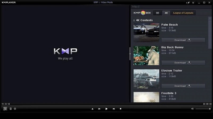
Task: Click the Frostbite 3 thumbnail
Action: click(x=146, y=97)
